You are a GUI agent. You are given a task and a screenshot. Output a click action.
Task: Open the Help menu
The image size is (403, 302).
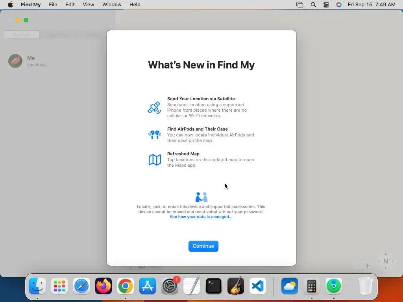click(x=135, y=5)
